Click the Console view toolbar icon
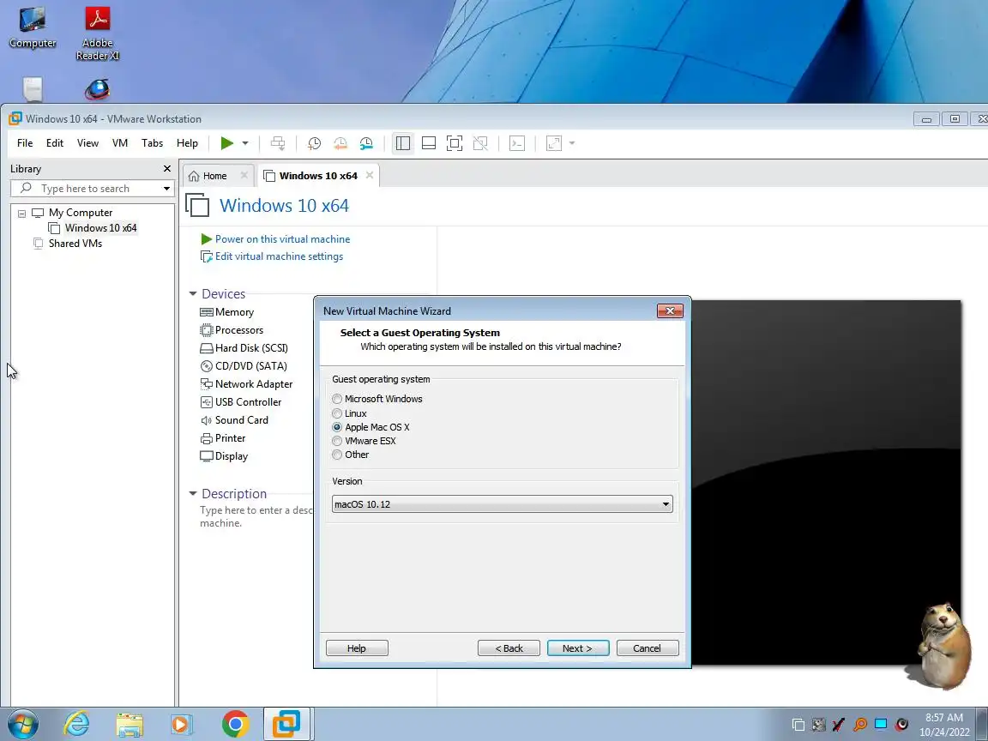This screenshot has width=988, height=741. click(x=516, y=143)
